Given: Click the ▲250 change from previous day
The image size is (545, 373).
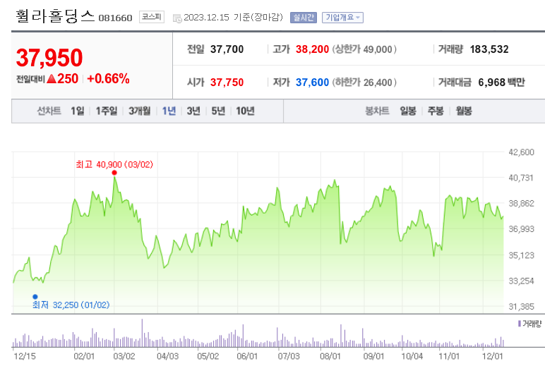Looking at the screenshot, I should point(62,79).
